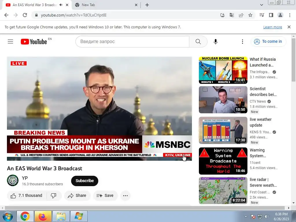Click the install/download page icon in address bar

click(223, 15)
